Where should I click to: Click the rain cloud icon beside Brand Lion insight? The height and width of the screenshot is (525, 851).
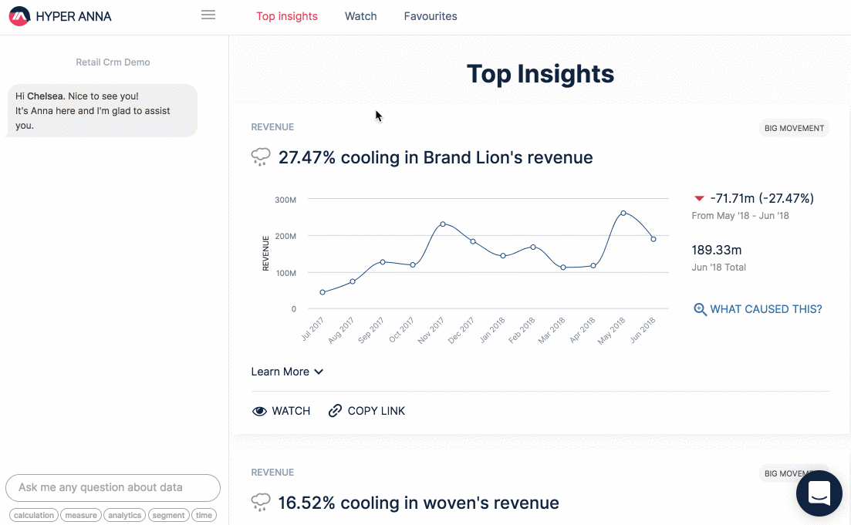[x=261, y=158]
